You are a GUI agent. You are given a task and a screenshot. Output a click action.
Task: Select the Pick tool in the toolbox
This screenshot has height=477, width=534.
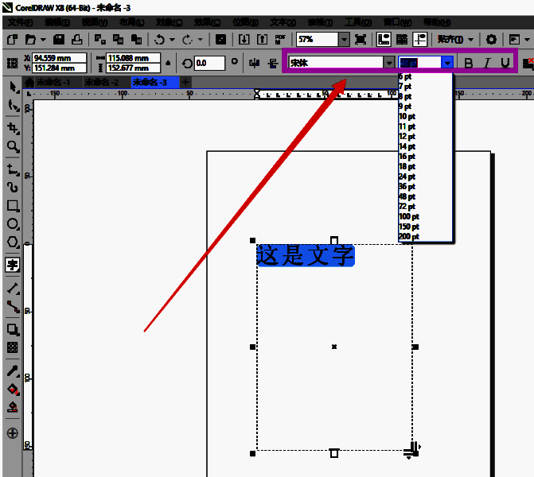[x=13, y=86]
